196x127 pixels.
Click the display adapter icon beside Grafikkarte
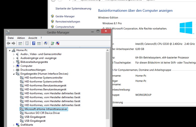pos(17,125)
